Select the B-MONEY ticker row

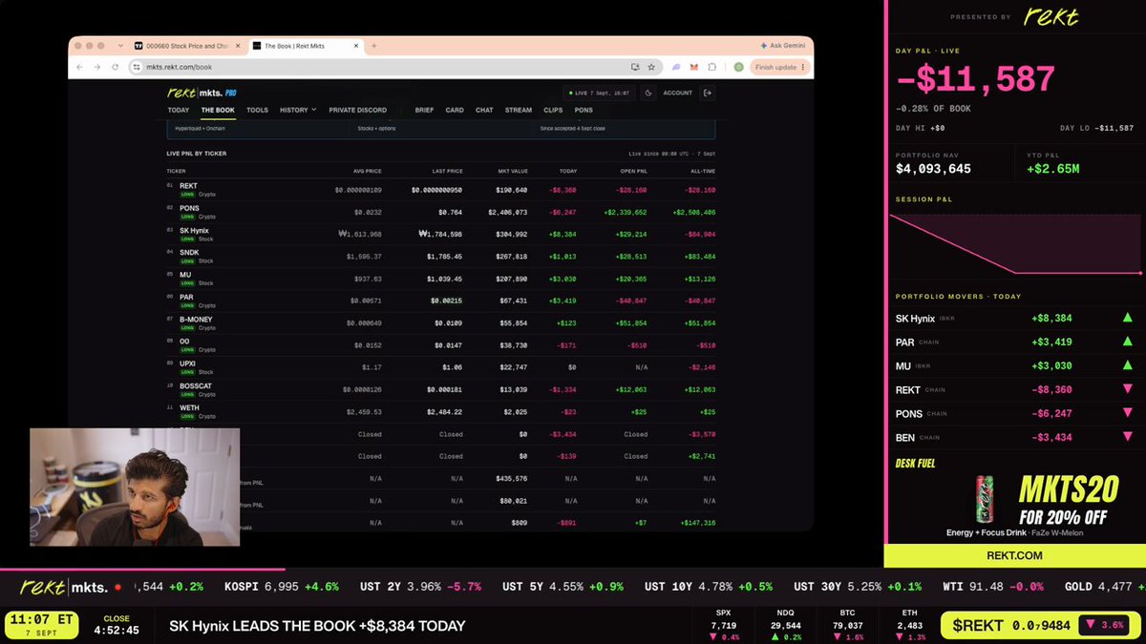441,322
